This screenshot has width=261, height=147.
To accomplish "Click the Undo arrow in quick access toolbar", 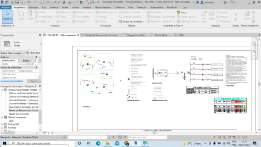I will pos(29,2).
